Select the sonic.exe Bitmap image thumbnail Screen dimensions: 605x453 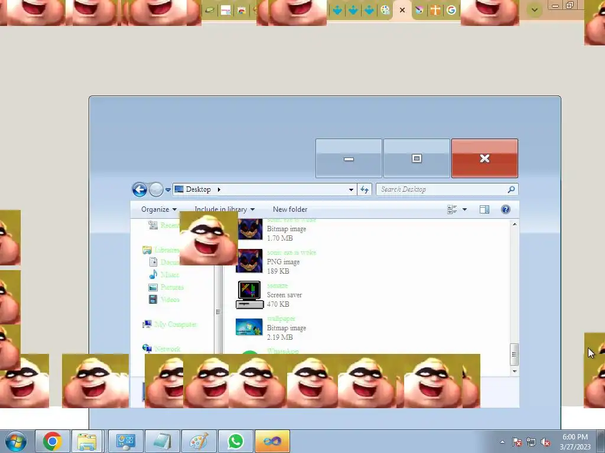pyautogui.click(x=250, y=229)
